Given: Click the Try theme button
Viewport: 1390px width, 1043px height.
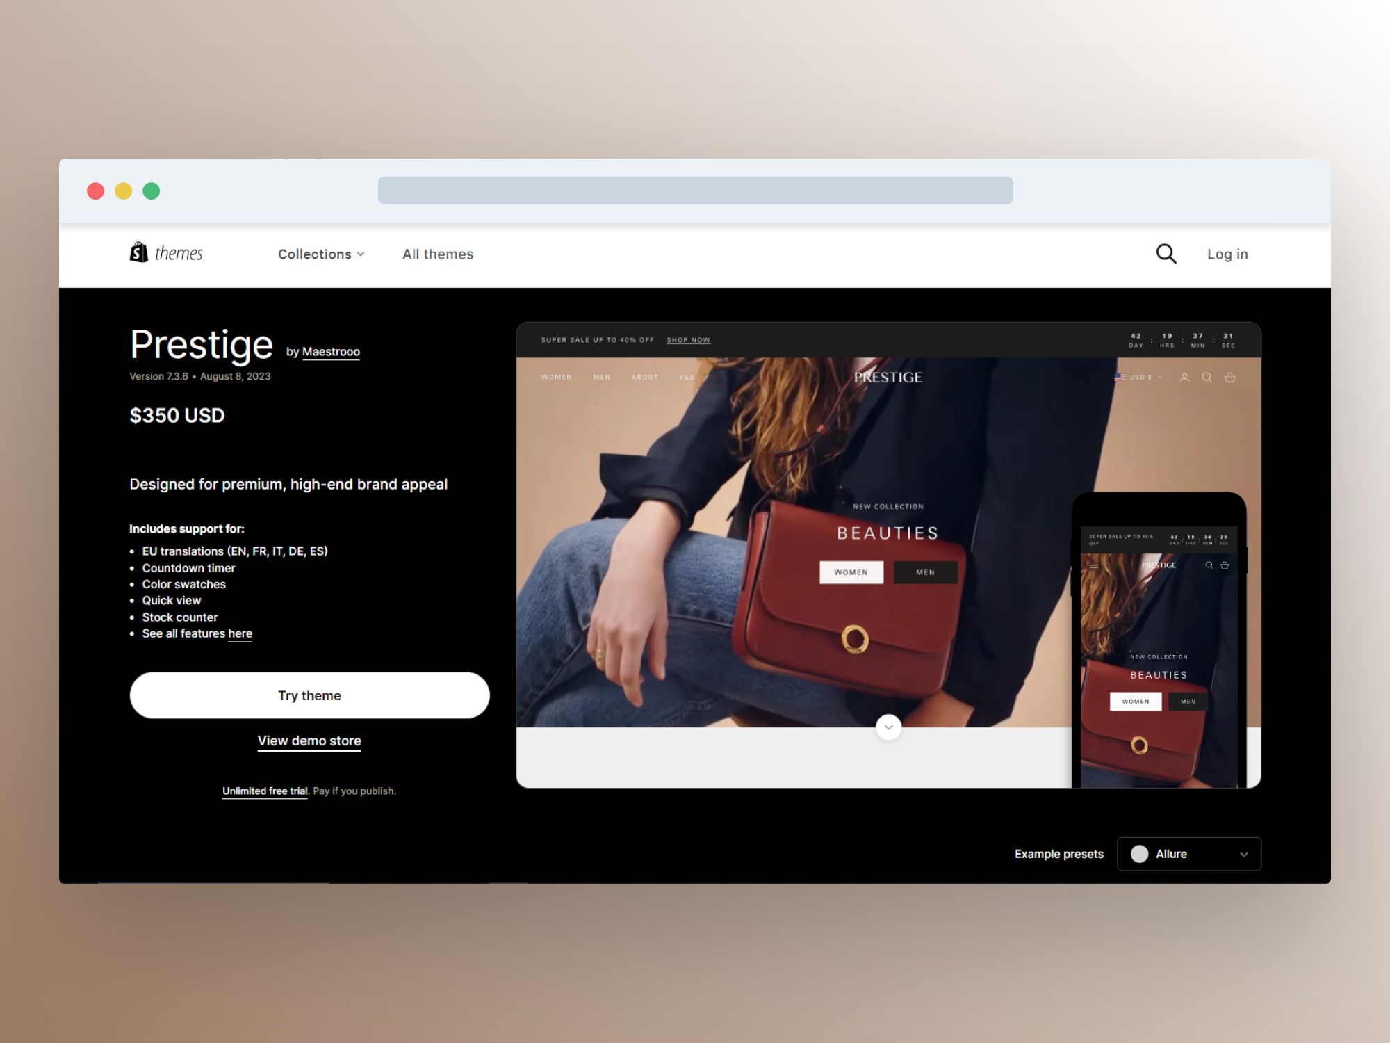Looking at the screenshot, I should (309, 695).
